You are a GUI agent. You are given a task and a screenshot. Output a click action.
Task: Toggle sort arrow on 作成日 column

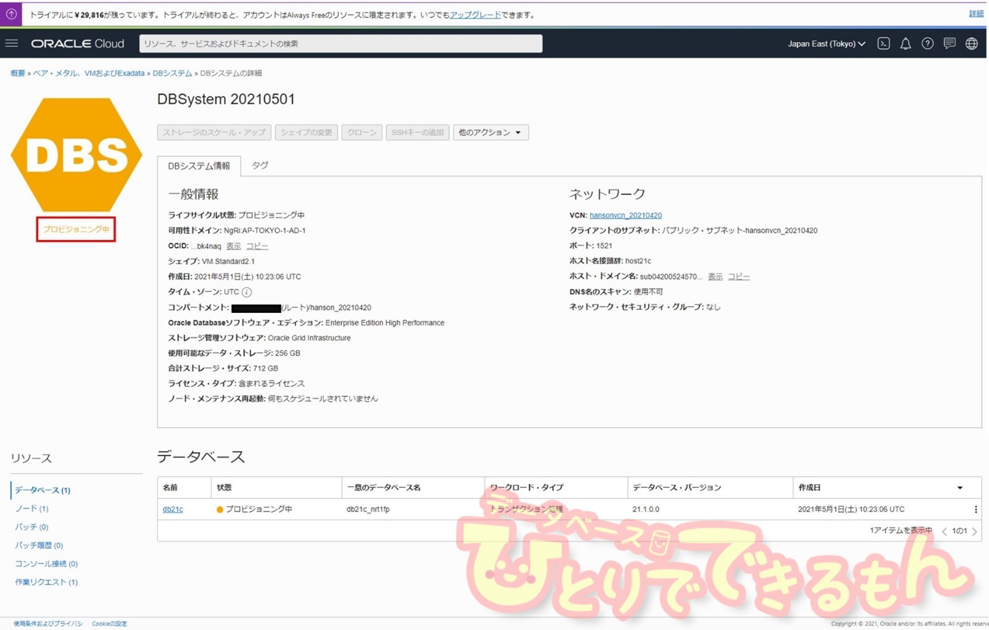[960, 487]
